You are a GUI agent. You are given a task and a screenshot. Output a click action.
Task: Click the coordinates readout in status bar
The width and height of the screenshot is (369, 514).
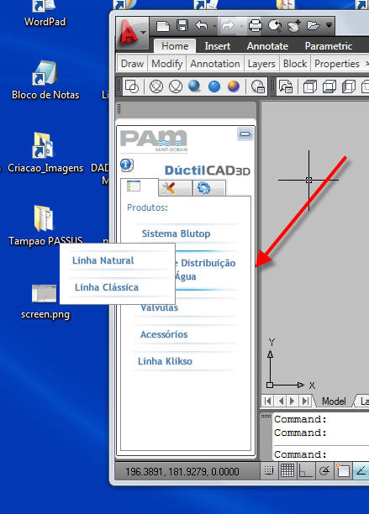coord(182,472)
